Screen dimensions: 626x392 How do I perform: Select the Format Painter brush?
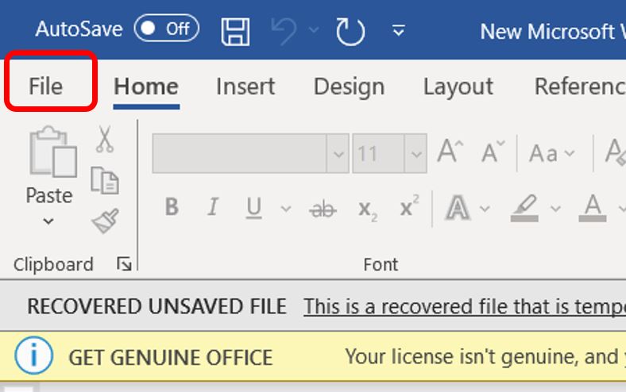click(105, 221)
